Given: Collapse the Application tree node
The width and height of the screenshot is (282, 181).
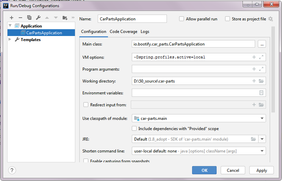Looking at the screenshot, I should tap(10, 26).
